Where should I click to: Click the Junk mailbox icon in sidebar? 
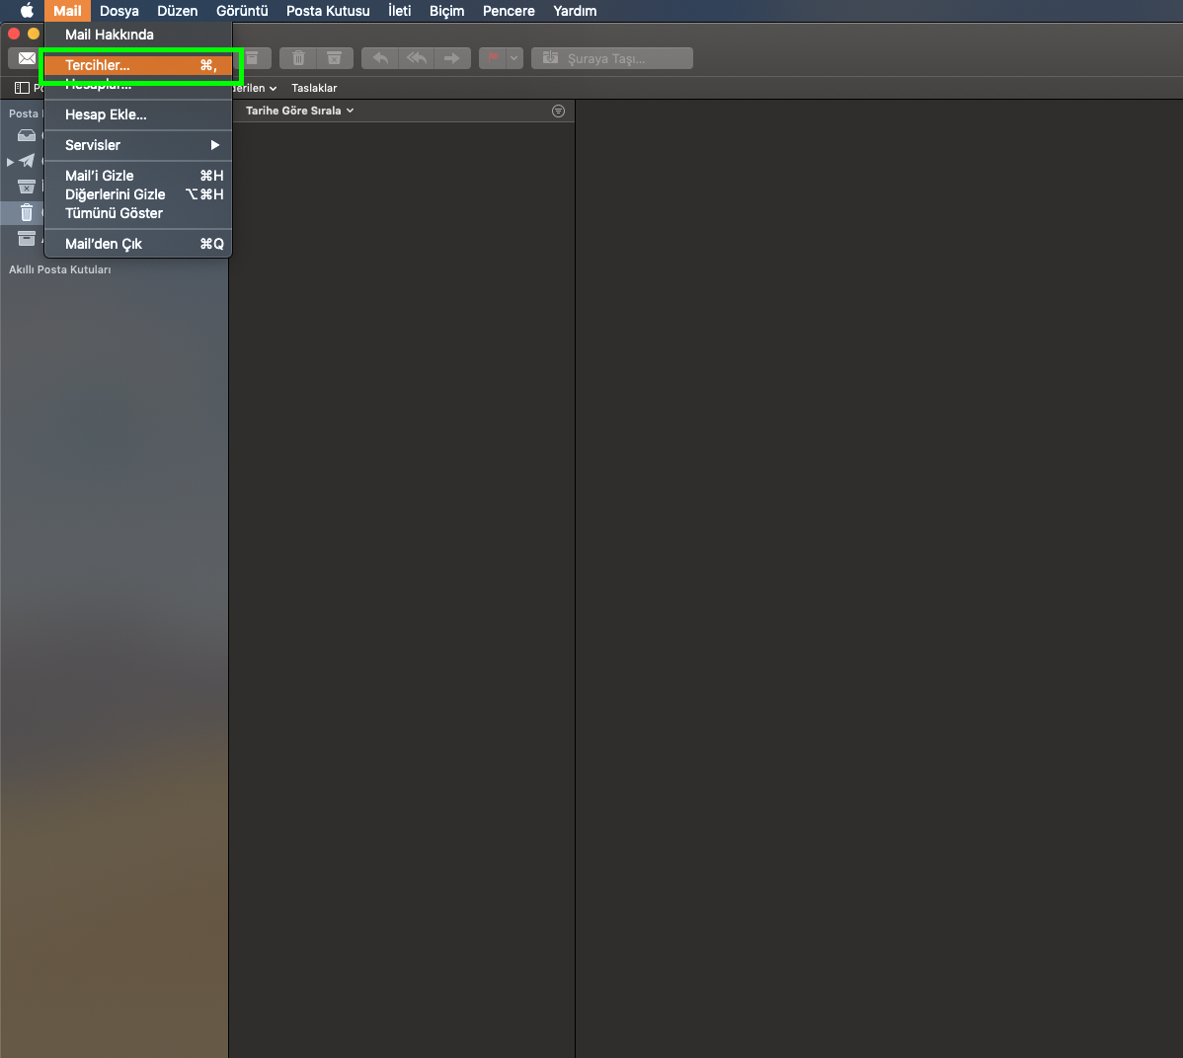coord(27,187)
